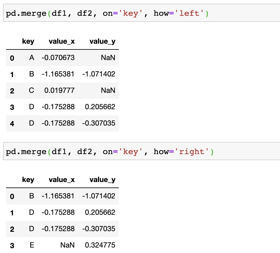
Task: Select the key 'A' cell in the top table
Action: (32, 58)
